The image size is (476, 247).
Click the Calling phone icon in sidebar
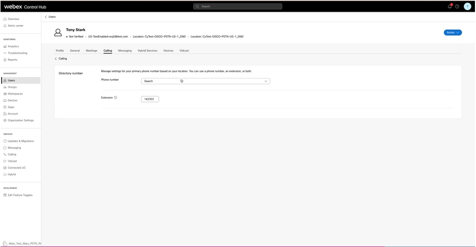[x=5, y=154]
